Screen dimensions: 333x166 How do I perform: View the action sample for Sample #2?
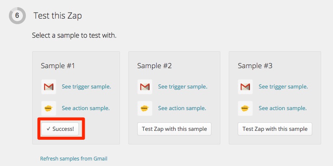(x=182, y=108)
